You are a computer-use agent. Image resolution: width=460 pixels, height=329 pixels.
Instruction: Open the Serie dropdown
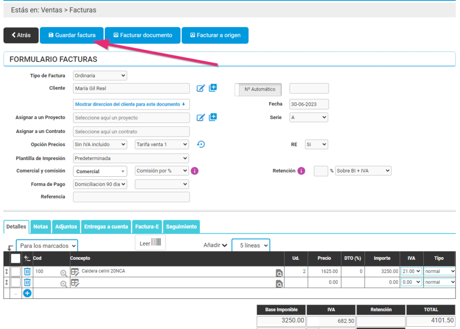(x=308, y=117)
